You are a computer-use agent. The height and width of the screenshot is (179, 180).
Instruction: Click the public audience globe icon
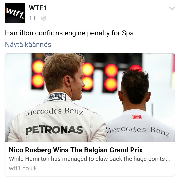(x=44, y=18)
